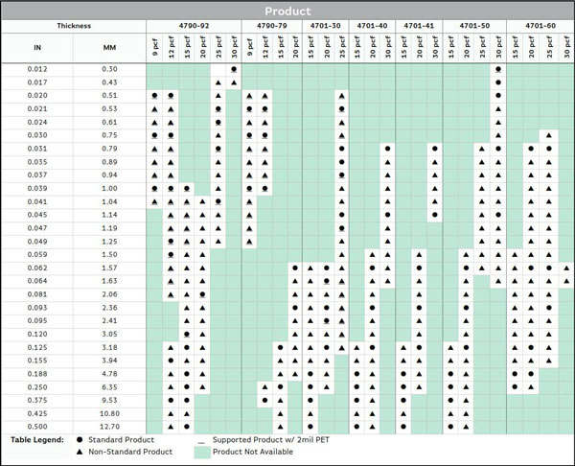Image resolution: width=575 pixels, height=466 pixels.
Task: Click the Thickness column header
Action: click(x=74, y=26)
